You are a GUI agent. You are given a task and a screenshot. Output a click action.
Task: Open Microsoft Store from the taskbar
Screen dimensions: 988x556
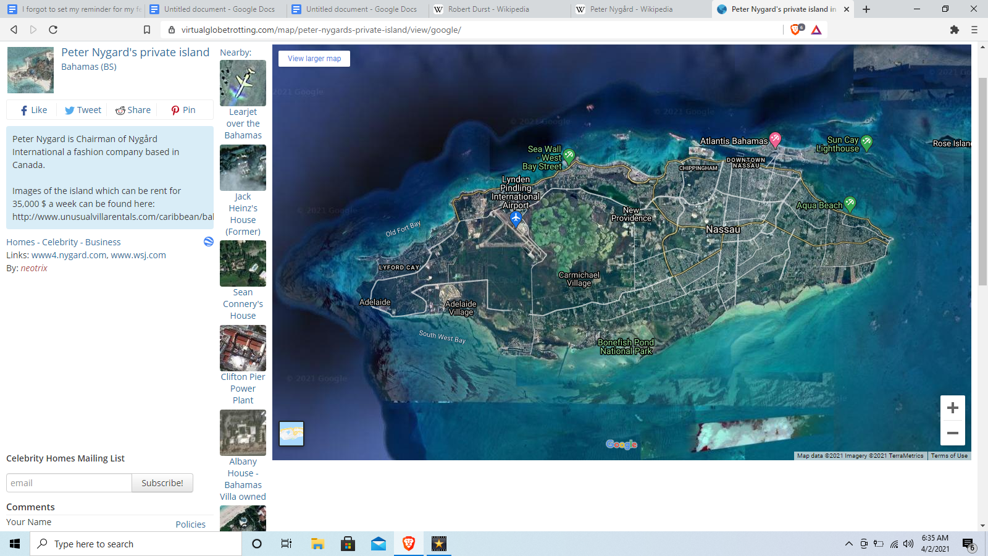click(348, 544)
